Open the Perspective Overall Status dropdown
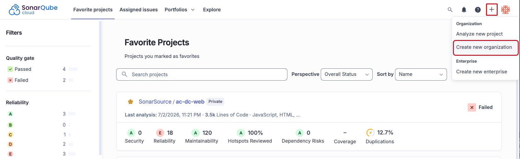This screenshot has height=159, width=520. point(347,74)
